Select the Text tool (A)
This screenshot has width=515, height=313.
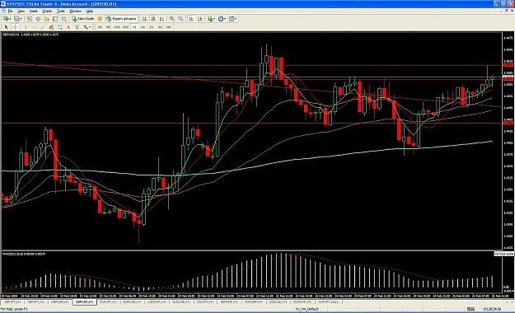click(68, 27)
